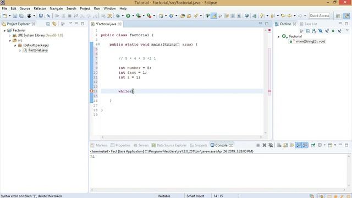Select the (default package) tree item
The width and height of the screenshot is (352, 198).
[34, 45]
